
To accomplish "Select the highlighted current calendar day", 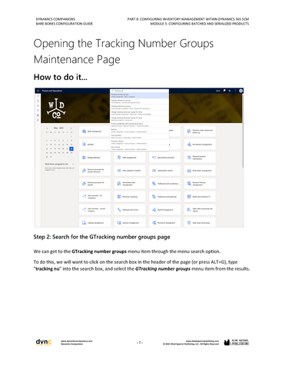I will pos(71,148).
